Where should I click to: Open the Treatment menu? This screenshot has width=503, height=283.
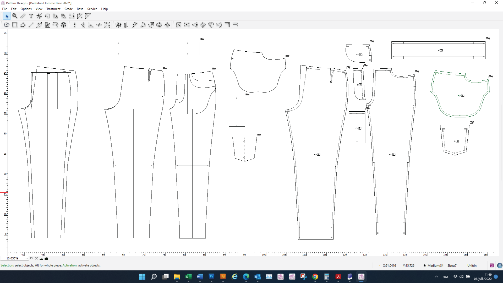pos(53,9)
